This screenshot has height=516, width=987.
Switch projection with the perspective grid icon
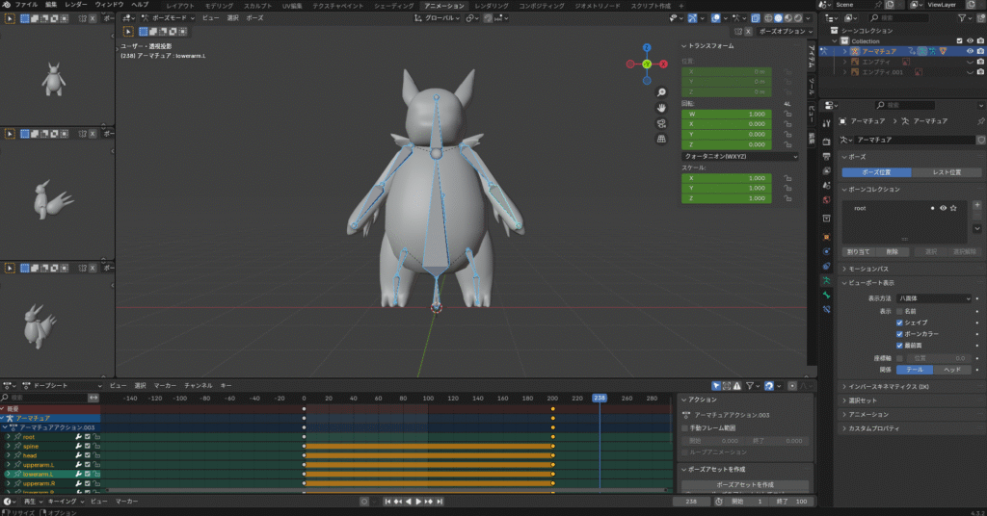pyautogui.click(x=662, y=139)
